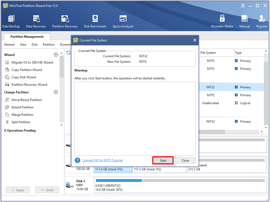Image resolution: width=270 pixels, height=202 pixels.
Task: Click the Close button in dialog
Action: 185,161
